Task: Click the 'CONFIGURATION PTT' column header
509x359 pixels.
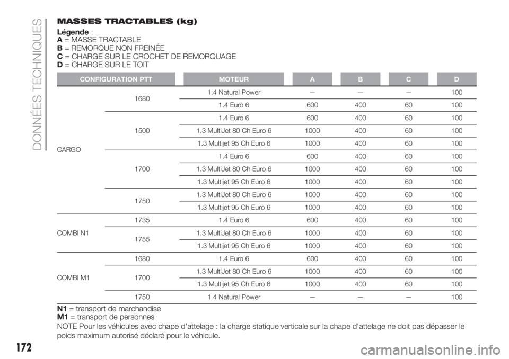Action: (x=116, y=79)
